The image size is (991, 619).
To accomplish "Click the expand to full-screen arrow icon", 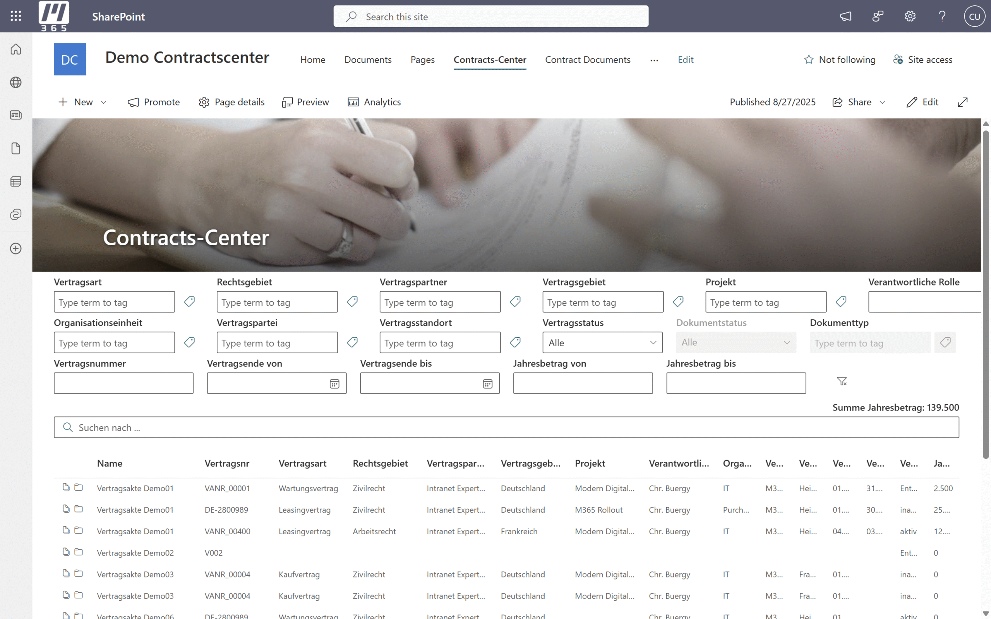I will tap(962, 102).
